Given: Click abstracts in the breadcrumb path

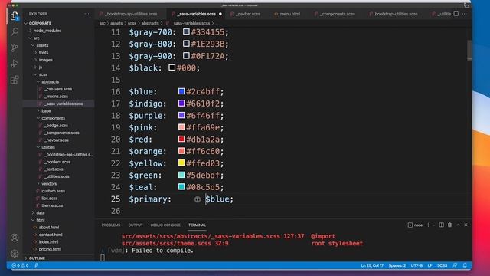Looking at the screenshot, I should tap(150, 24).
